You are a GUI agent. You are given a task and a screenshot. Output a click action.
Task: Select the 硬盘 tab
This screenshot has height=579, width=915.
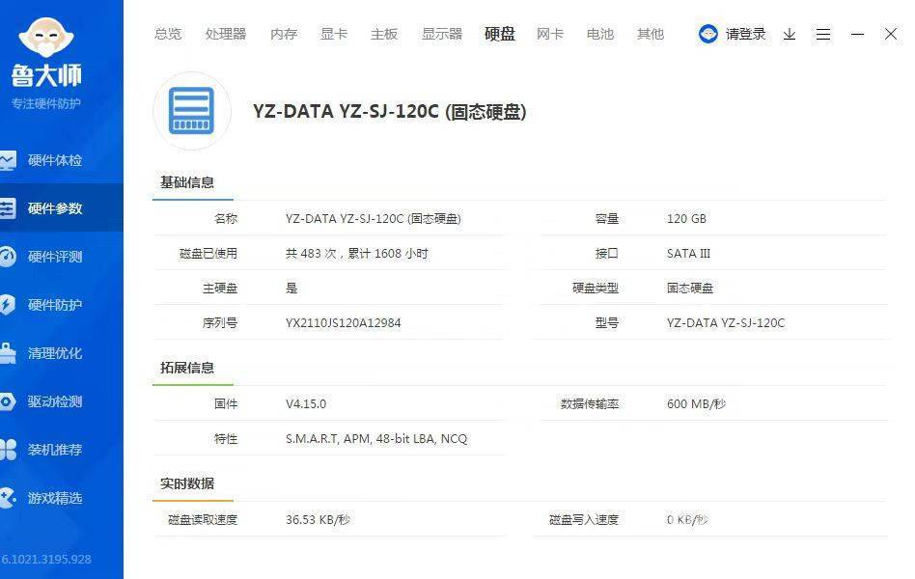point(500,34)
